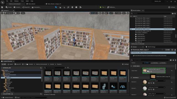Set Mobility to Movable
Image resolution: width=177 pixels, height=99 pixels.
pyautogui.click(x=163, y=63)
